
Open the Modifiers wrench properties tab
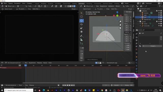[x=137, y=60]
